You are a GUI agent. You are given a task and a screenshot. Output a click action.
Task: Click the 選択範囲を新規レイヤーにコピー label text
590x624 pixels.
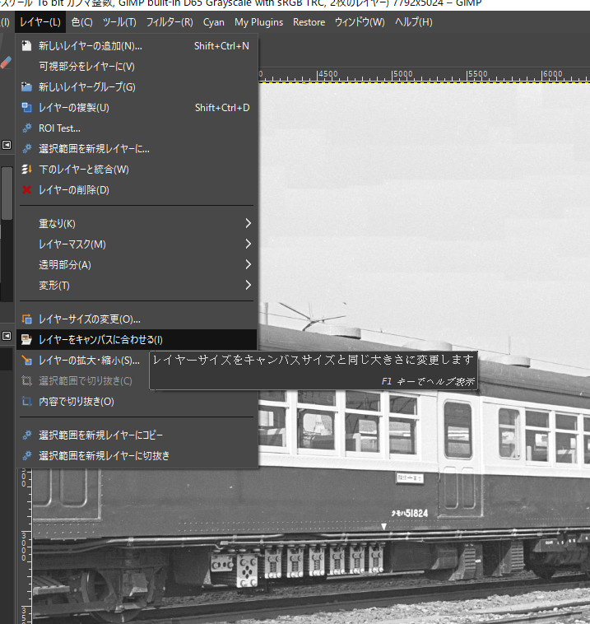point(100,435)
